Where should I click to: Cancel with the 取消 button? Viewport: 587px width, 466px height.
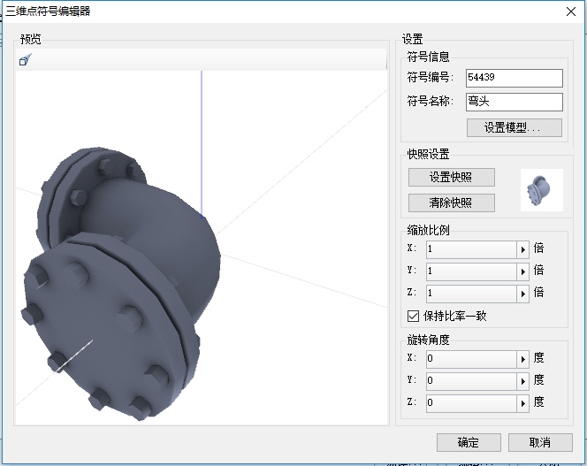(x=540, y=443)
